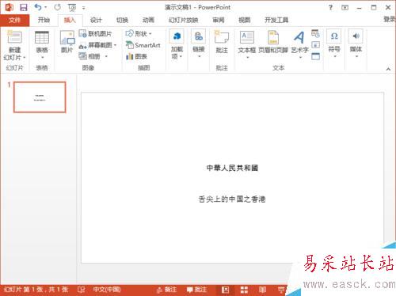Switch to Slide Sorter view

tap(244, 290)
